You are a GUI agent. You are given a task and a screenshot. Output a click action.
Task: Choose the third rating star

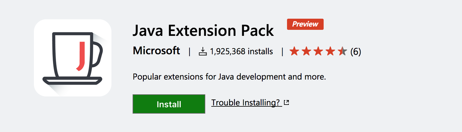[318, 52]
